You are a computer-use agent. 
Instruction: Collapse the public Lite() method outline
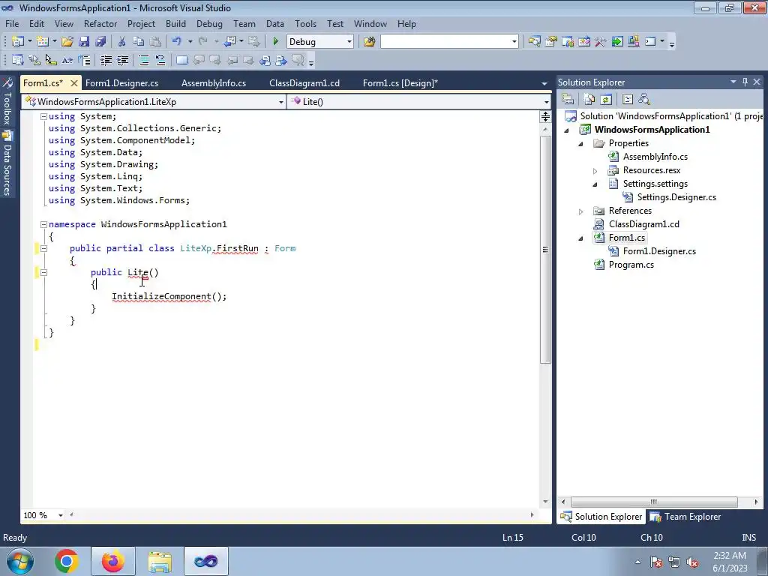pos(43,272)
